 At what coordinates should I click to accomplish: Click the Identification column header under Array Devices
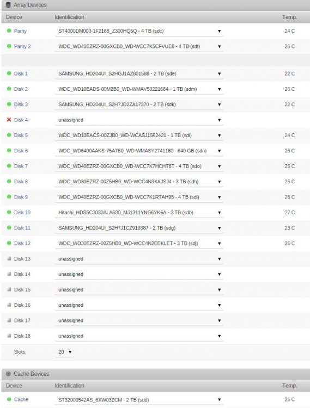69,17
